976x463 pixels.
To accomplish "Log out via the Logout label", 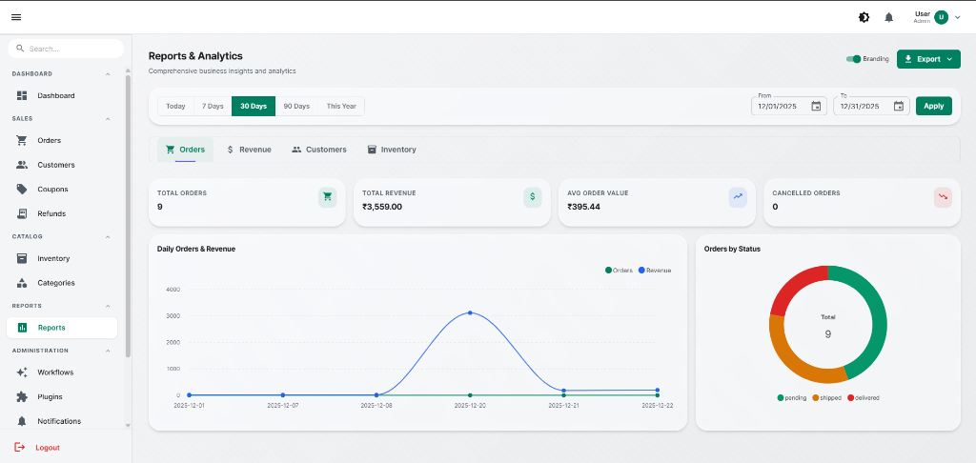I will point(48,448).
